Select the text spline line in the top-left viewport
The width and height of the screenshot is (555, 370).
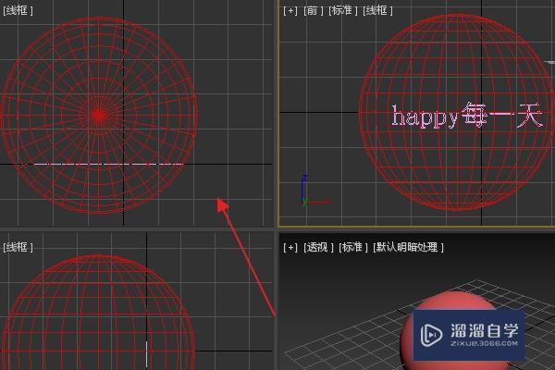coord(108,164)
